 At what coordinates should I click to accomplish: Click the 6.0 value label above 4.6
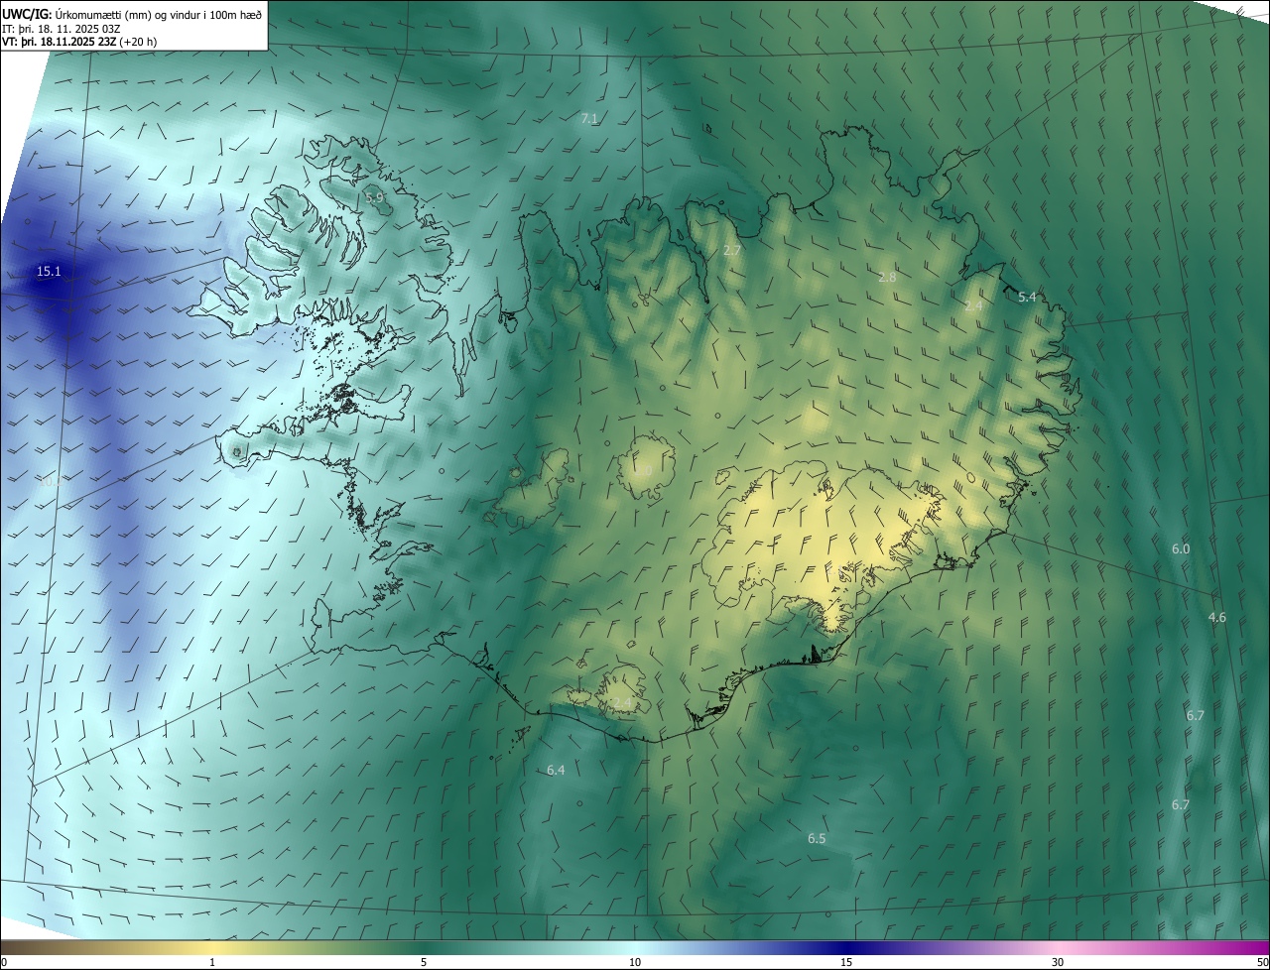click(1180, 548)
